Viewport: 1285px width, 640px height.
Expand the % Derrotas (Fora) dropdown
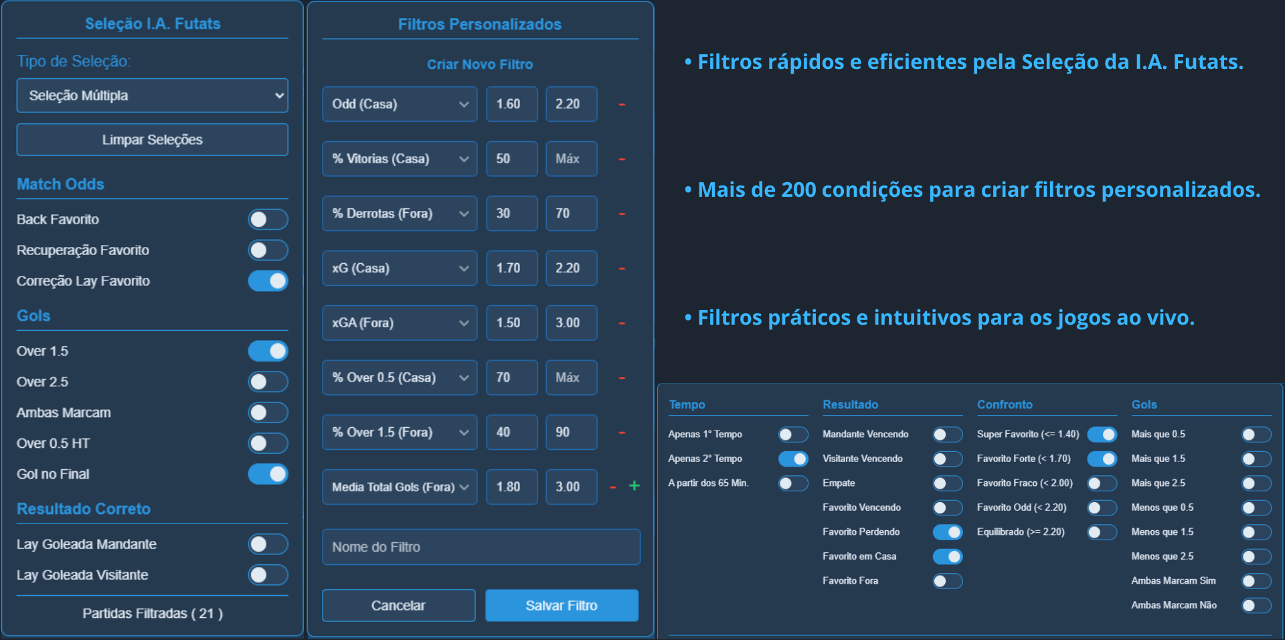coord(400,214)
